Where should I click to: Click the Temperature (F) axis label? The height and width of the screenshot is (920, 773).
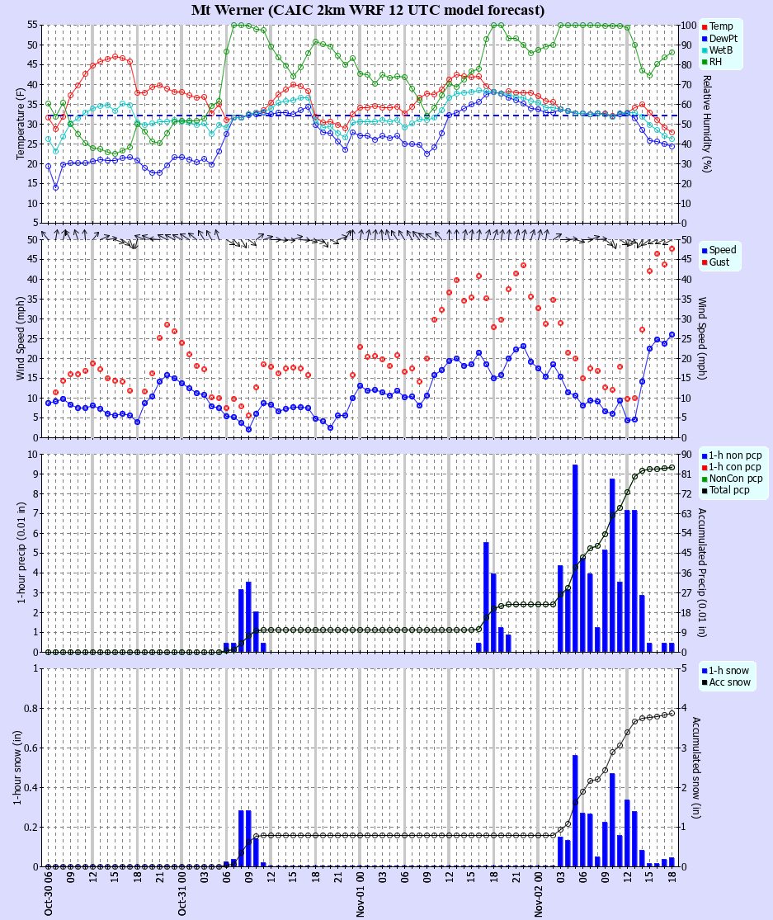click(x=21, y=124)
